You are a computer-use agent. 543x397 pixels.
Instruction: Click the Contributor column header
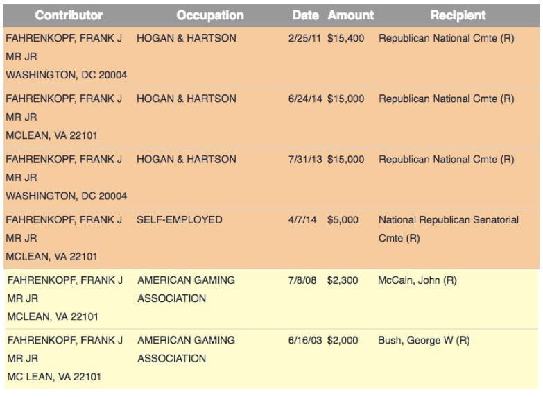coord(69,15)
